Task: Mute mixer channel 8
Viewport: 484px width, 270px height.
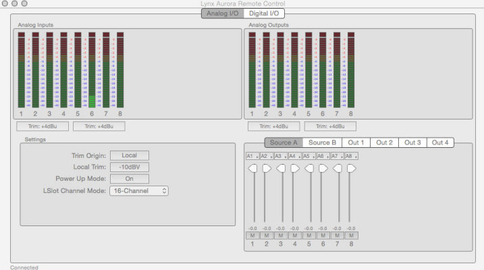Action: point(352,236)
